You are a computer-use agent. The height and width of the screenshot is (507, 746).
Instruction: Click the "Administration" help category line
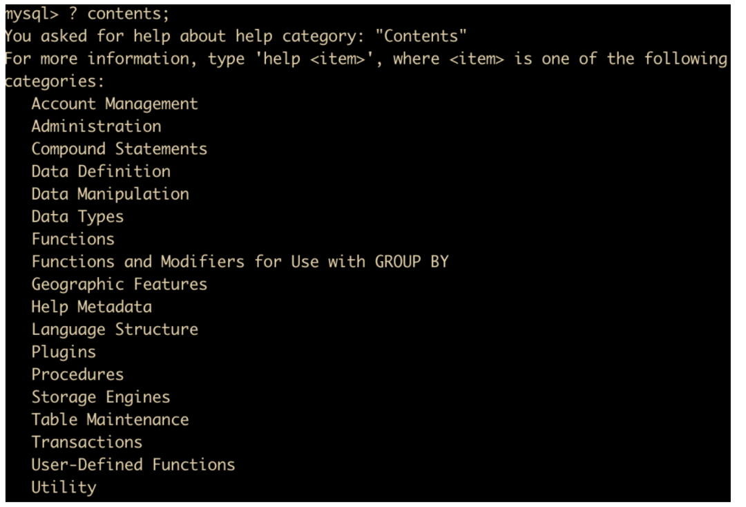point(96,126)
